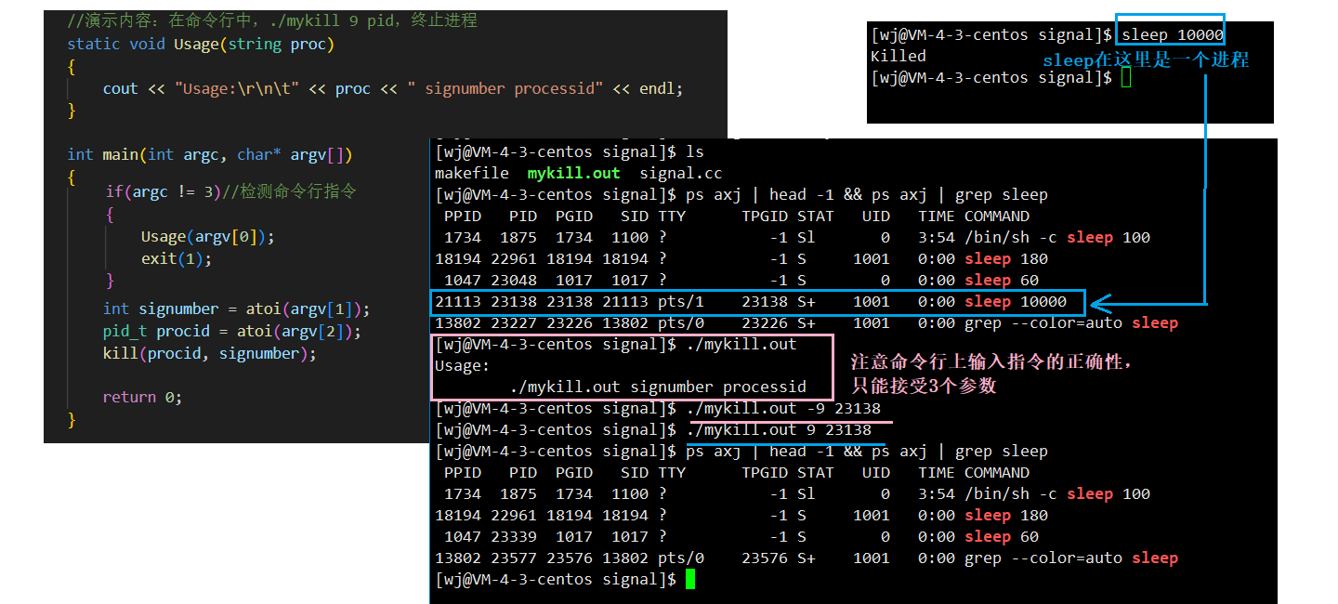1338x604 pixels.
Task: Click the "pid_t procid = atoi(argv[2]);" line
Action: [x=231, y=331]
